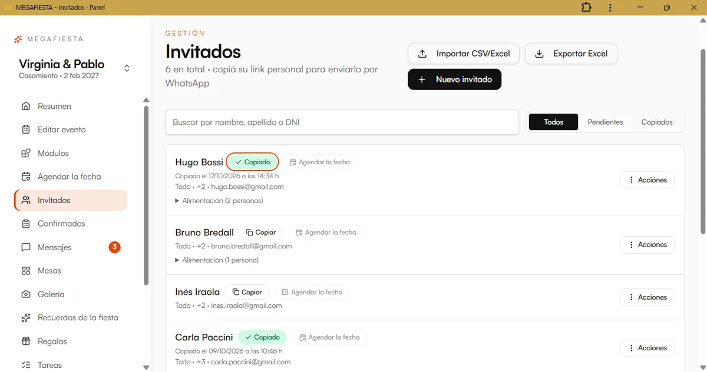The width and height of the screenshot is (707, 372).
Task: Open Acciones menu for Inés Iraola
Action: coord(647,297)
